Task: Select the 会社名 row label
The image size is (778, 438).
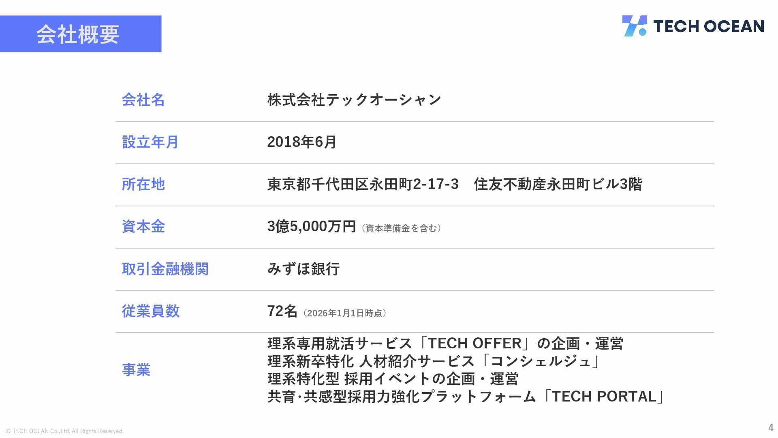Action: [143, 100]
